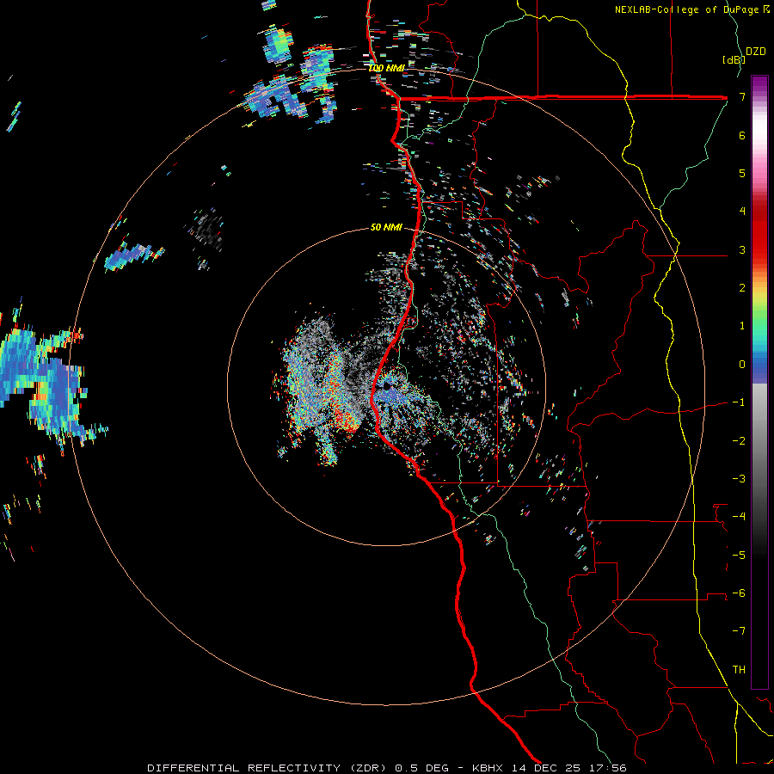Click the footer caption Differential Reflectivity (ZDR)
774x774 pixels.
tap(269, 768)
